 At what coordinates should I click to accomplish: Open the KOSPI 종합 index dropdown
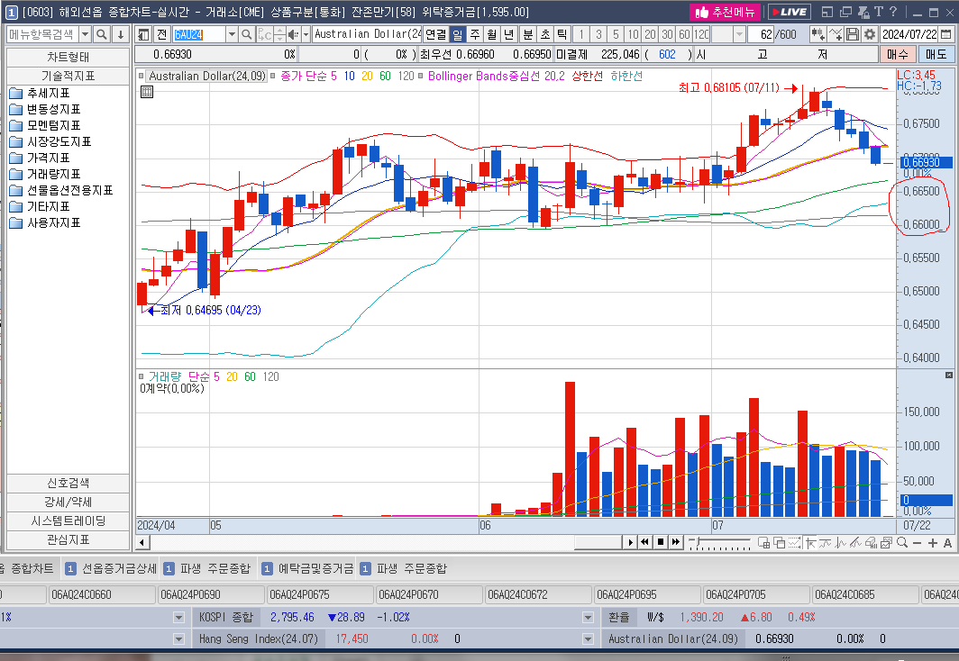tap(178, 617)
